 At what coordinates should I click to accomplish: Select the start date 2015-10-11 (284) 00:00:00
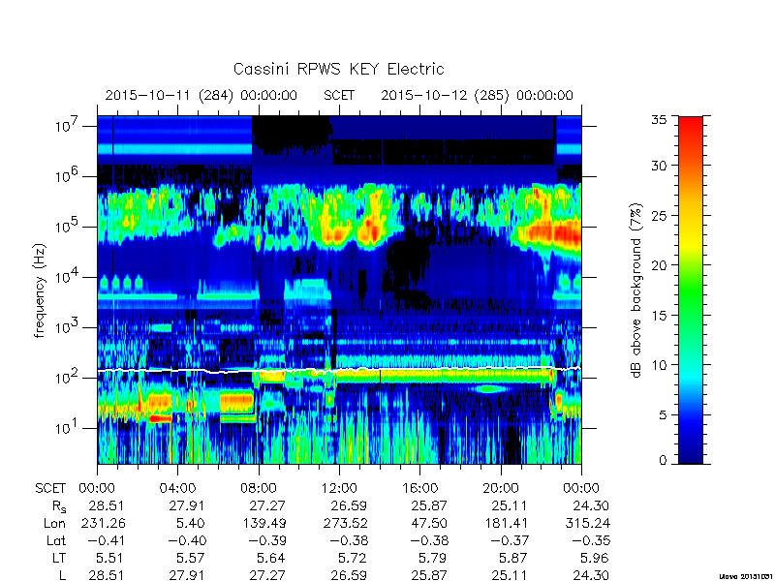coord(201,95)
